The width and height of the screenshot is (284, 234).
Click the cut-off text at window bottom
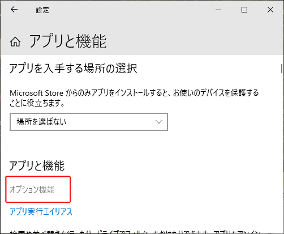coord(135,232)
